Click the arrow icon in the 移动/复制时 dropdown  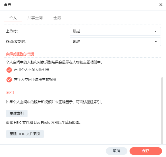click(156, 42)
